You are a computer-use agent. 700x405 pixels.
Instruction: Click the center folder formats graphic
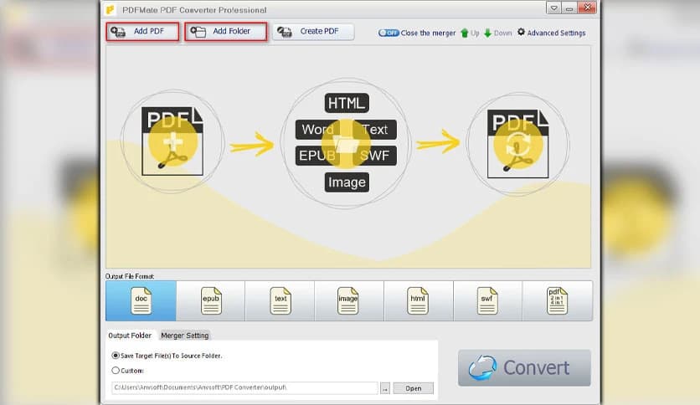click(x=346, y=143)
